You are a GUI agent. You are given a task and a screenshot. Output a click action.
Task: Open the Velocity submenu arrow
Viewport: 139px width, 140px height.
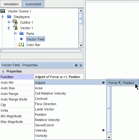point(104,130)
